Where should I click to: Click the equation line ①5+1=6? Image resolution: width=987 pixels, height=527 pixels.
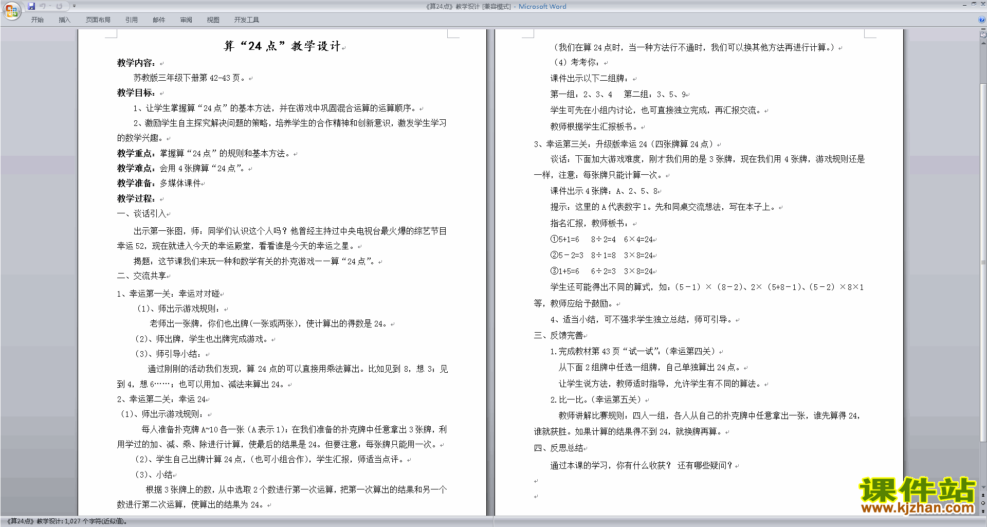pyautogui.click(x=601, y=239)
